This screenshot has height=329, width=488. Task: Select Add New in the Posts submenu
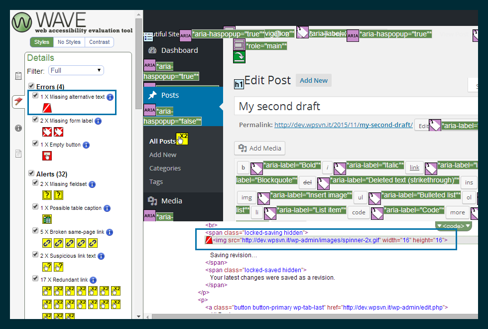(x=163, y=155)
